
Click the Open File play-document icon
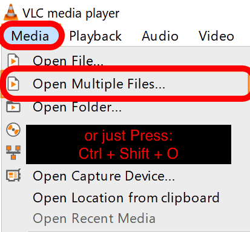click(13, 60)
